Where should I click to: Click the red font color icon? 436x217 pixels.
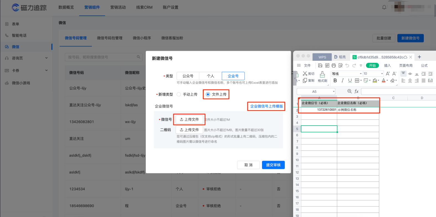[x=384, y=80]
